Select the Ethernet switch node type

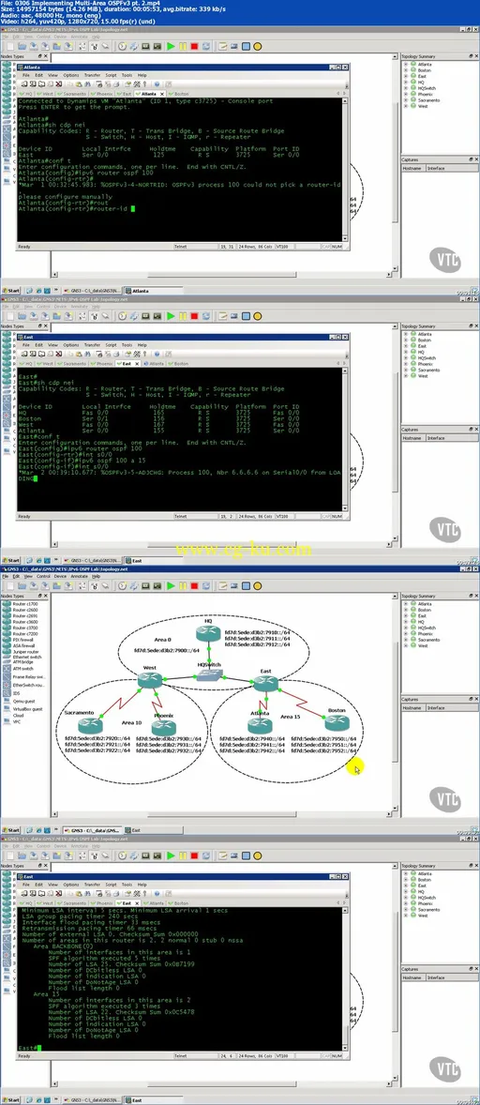point(22,657)
